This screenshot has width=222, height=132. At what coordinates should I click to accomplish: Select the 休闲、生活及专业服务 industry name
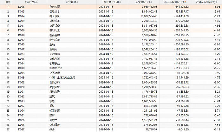click(x=62, y=78)
